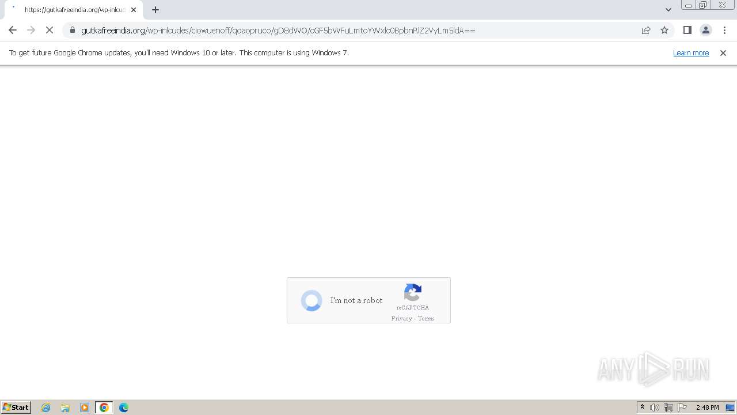Click the forward navigation arrow
737x415 pixels.
[31, 30]
